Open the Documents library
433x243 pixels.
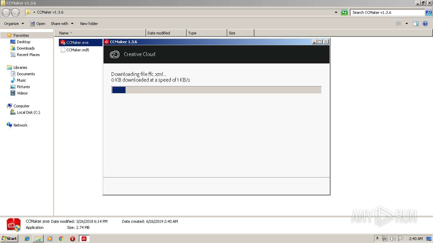(x=23, y=74)
